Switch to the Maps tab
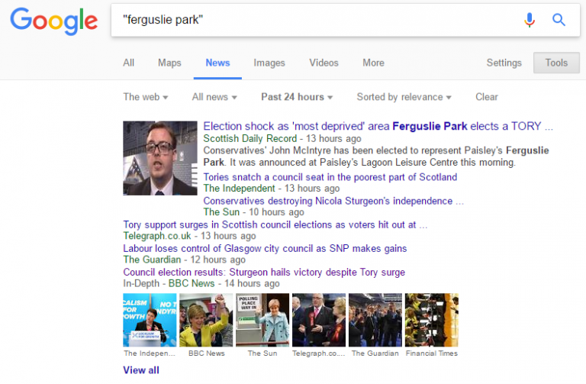The width and height of the screenshot is (586, 384). tap(169, 63)
